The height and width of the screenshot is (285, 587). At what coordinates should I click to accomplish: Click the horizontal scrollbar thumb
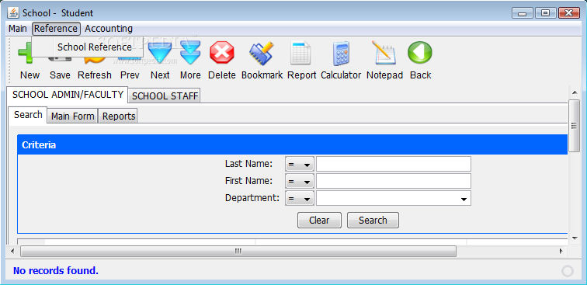click(x=238, y=251)
